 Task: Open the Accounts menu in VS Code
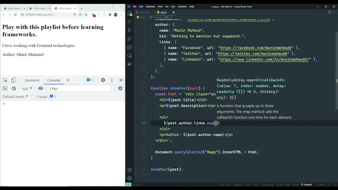(x=130, y=170)
